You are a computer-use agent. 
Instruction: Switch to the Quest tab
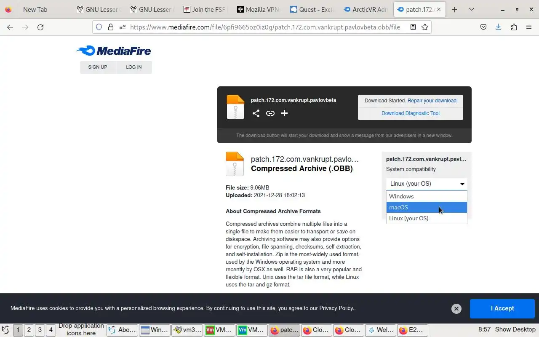(x=312, y=9)
